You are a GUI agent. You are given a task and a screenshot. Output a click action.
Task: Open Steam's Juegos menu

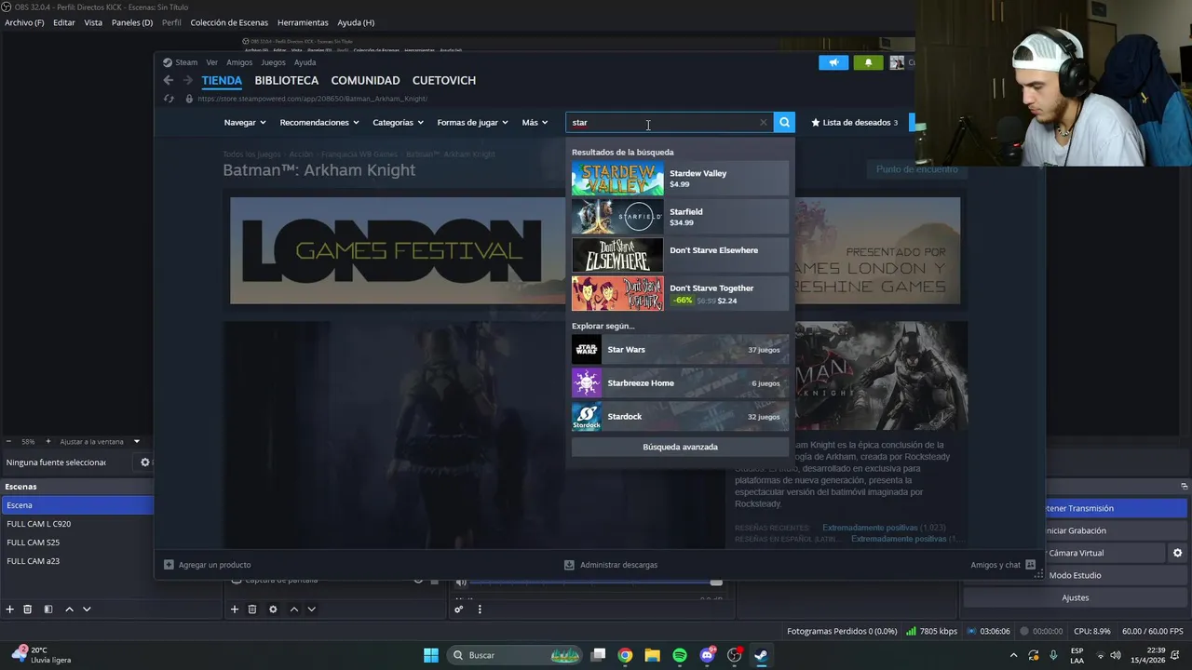tap(273, 62)
